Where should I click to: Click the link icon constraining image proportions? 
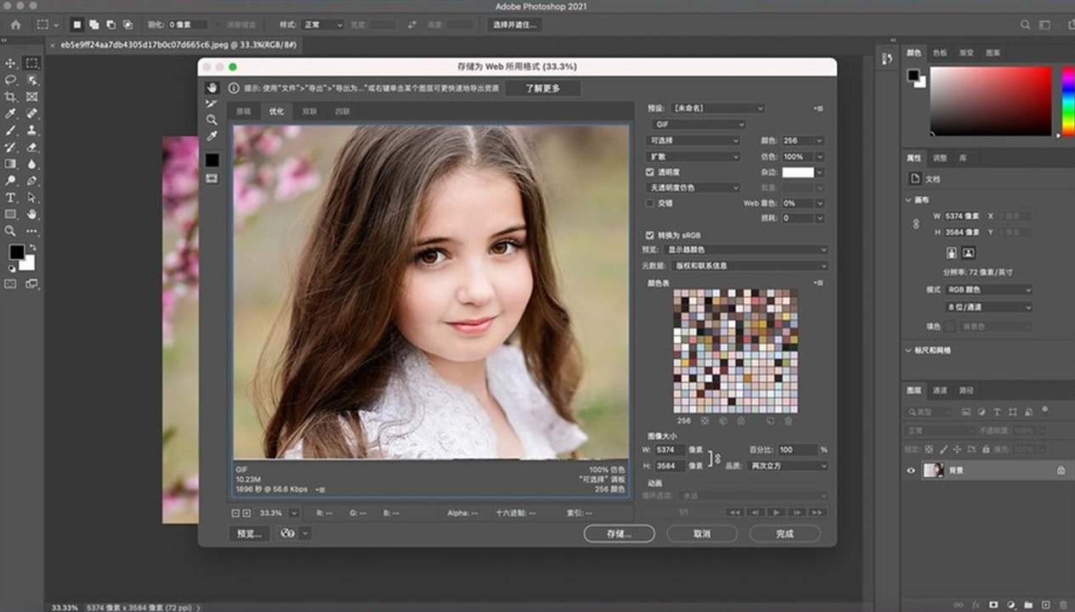point(717,458)
